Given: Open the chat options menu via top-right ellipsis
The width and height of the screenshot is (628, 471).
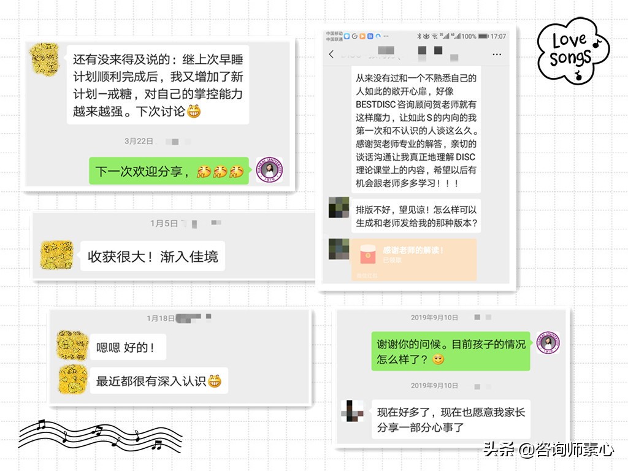Looking at the screenshot, I should point(496,54).
